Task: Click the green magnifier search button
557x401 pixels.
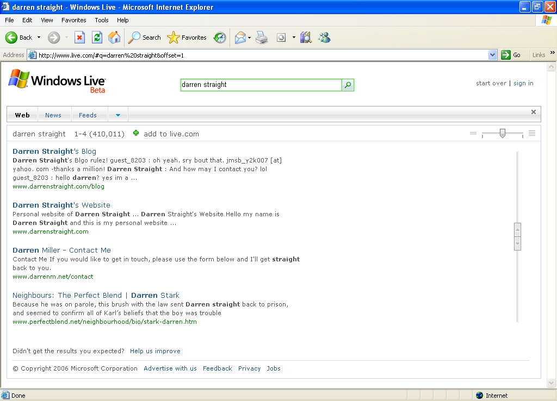Action: tap(348, 85)
